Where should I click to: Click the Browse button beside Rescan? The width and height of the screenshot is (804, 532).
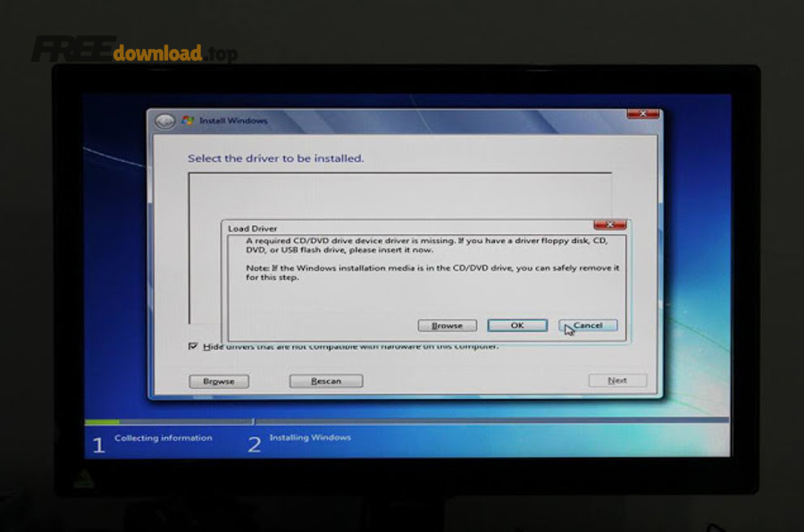(x=219, y=381)
